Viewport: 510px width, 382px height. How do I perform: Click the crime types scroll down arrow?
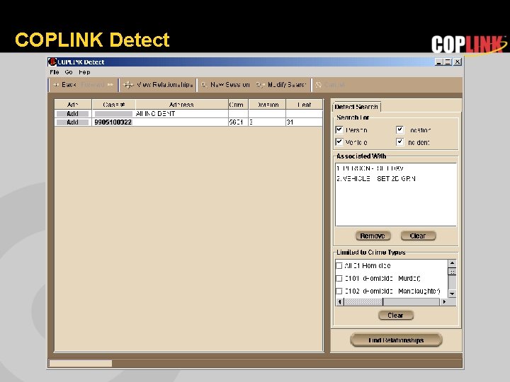[452, 294]
